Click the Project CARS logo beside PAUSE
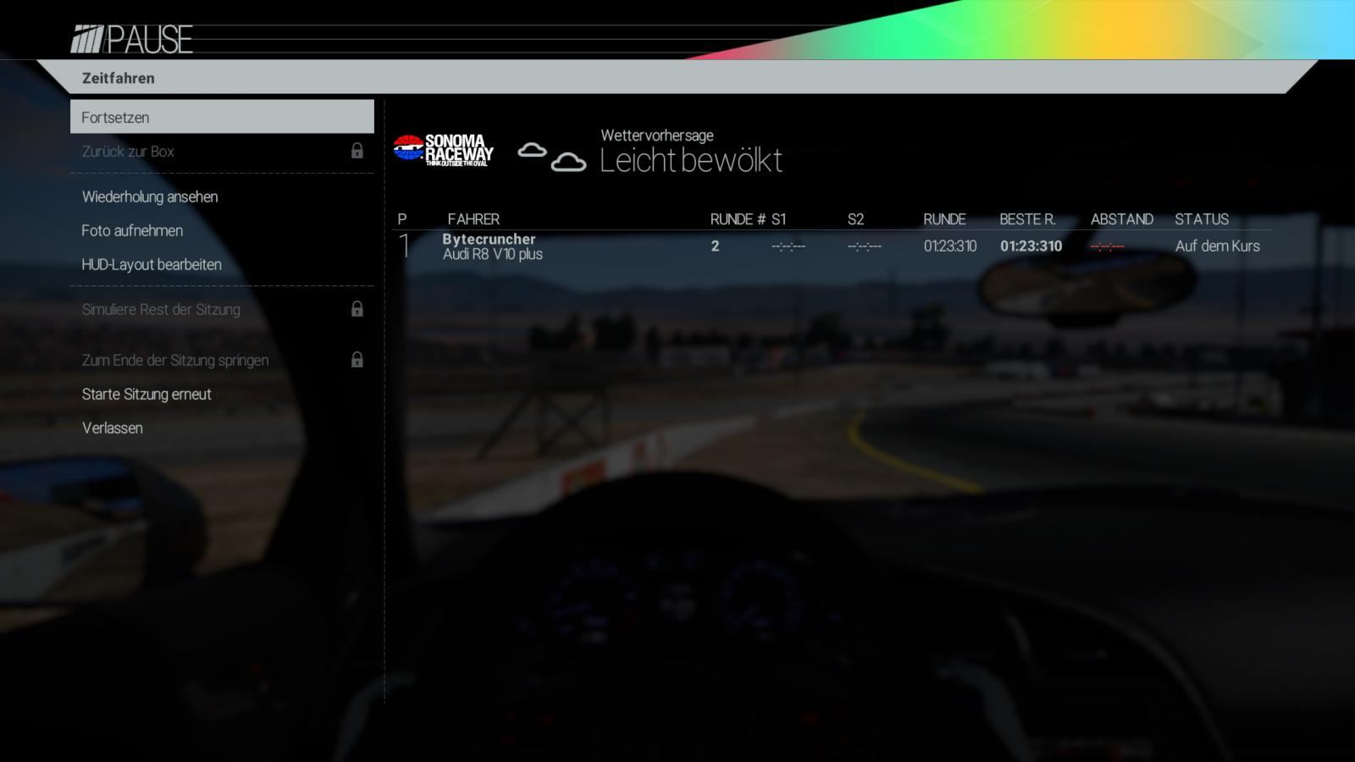This screenshot has height=762, width=1355. pyautogui.click(x=86, y=40)
